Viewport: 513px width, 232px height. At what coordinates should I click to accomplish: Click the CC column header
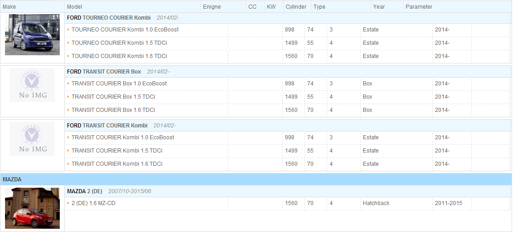[252, 7]
